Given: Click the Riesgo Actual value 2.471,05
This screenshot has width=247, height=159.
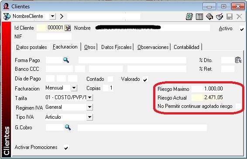Looking at the screenshot, I should [207, 97].
